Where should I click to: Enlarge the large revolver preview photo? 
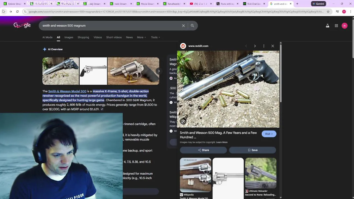tap(228, 89)
